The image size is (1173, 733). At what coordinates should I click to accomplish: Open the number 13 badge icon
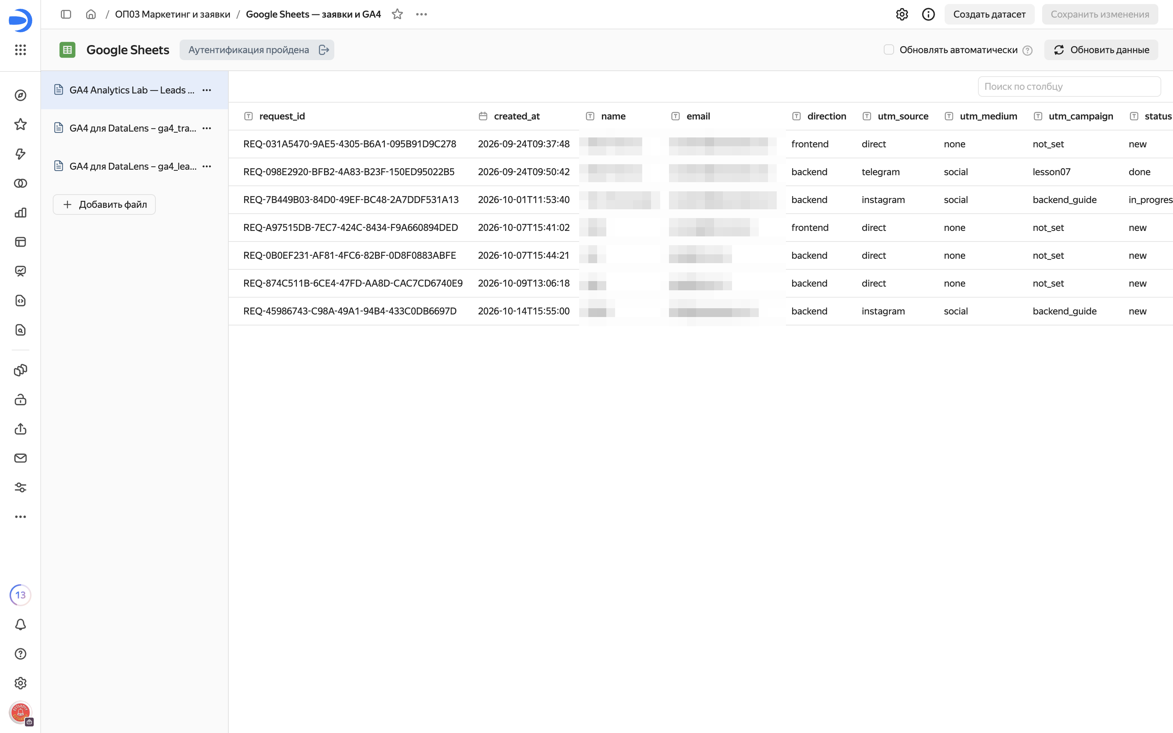[x=21, y=595]
